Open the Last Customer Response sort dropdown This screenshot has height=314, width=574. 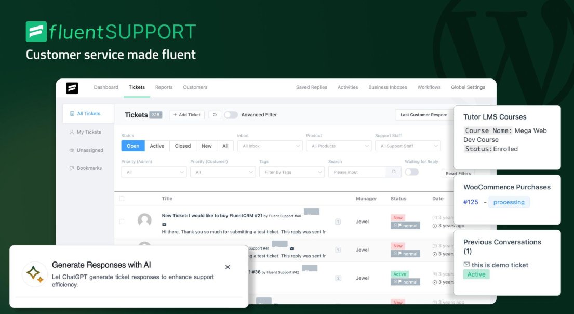point(424,115)
